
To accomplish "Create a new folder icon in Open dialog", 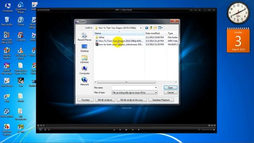I will (155, 28).
